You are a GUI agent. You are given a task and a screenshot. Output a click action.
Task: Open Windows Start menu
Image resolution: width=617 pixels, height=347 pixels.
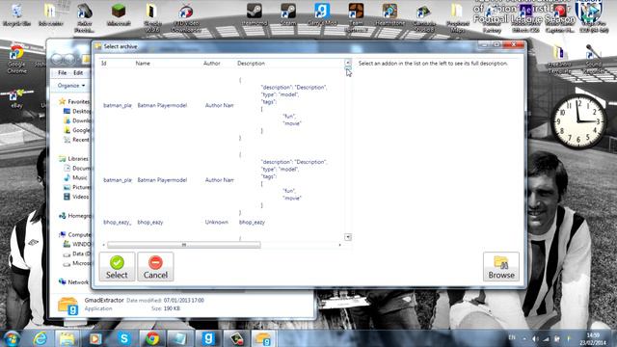[x=12, y=338]
